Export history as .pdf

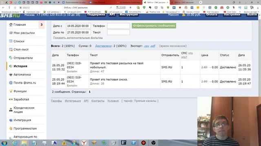tap(153, 46)
